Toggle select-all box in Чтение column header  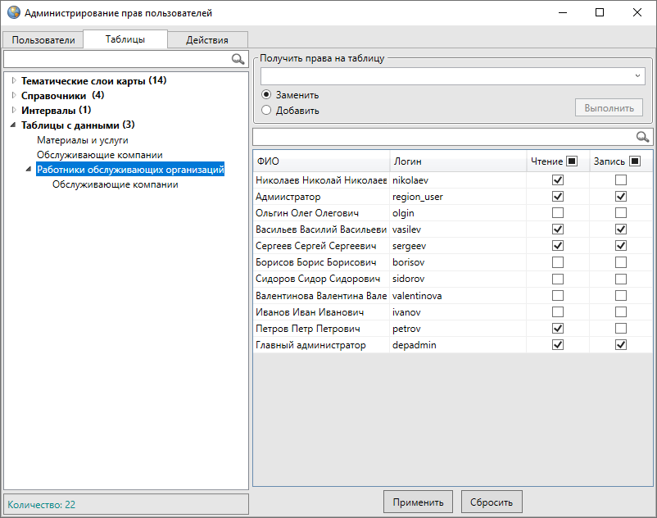[572, 161]
